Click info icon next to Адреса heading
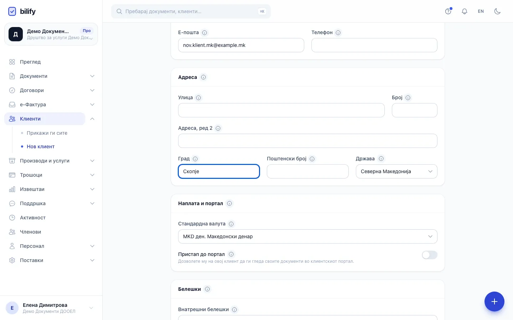Screen dimensions: 513x320 (x=203, y=77)
